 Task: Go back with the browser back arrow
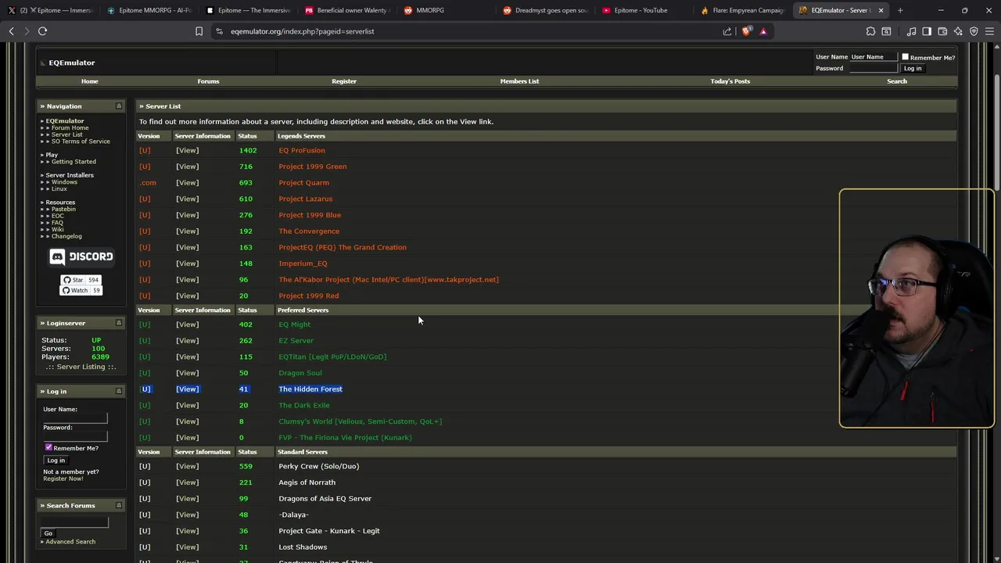[11, 31]
